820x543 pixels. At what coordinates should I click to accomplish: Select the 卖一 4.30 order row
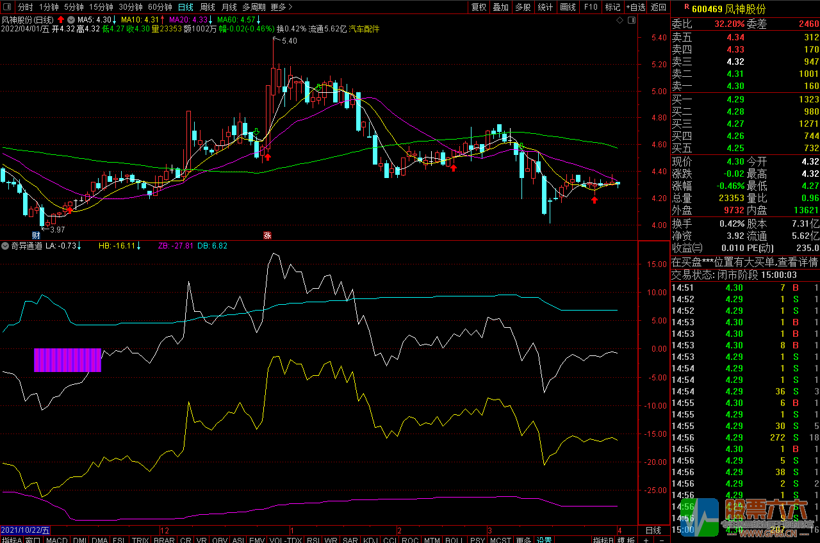pos(745,86)
